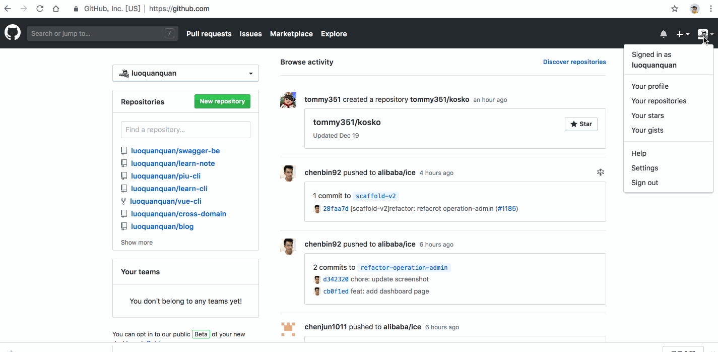This screenshot has width=718, height=352.
Task: Open the luoquanquan account switcher dropdown
Action: click(185, 73)
